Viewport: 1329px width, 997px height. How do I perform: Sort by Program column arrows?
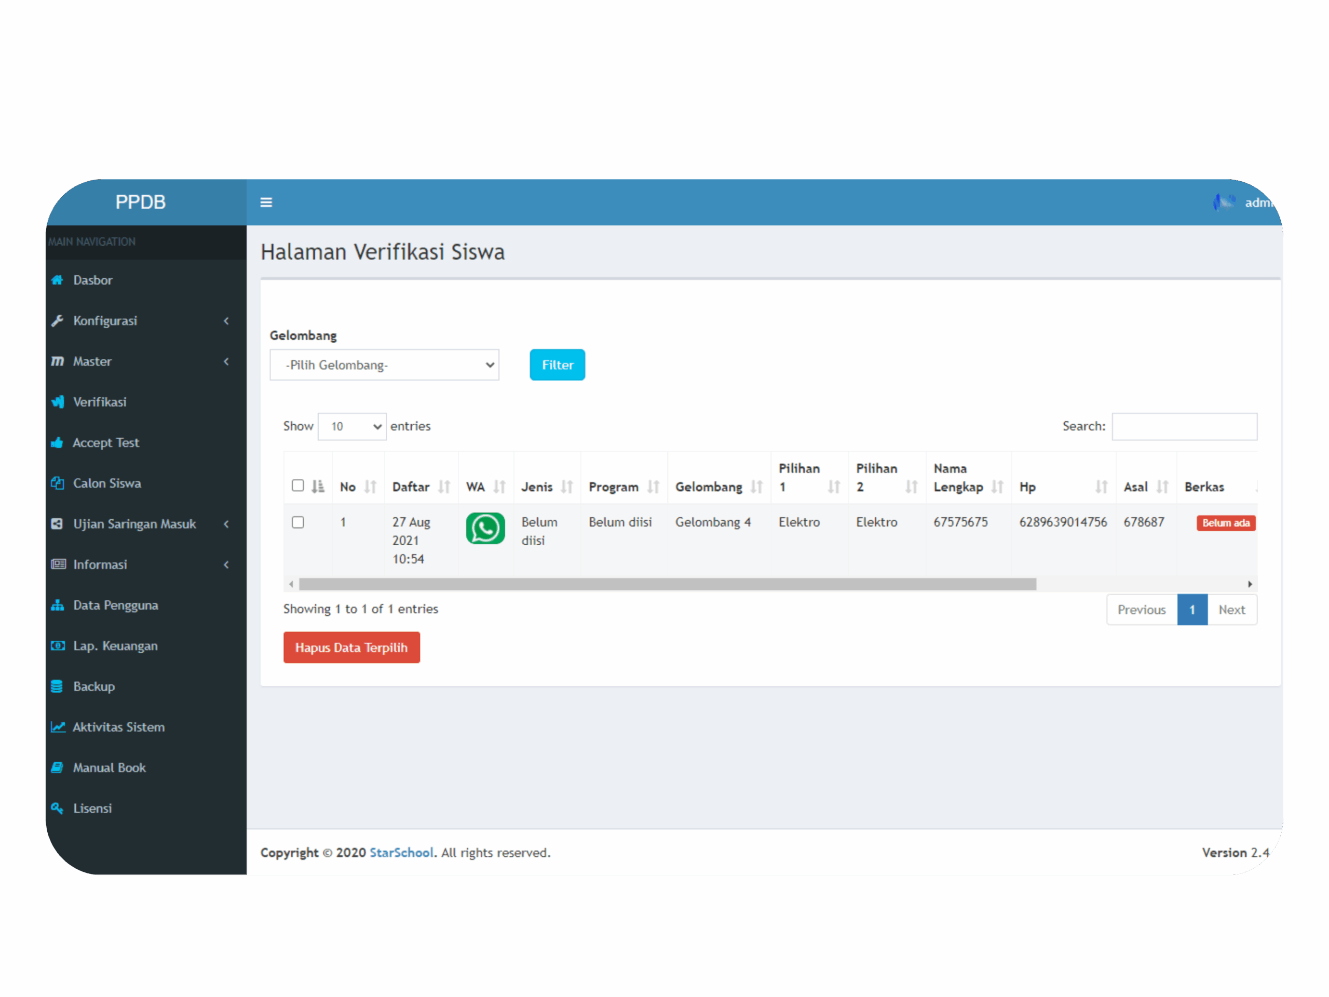[x=654, y=488]
